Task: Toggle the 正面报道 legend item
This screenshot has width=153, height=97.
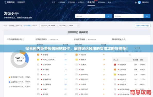Action: click(20, 82)
